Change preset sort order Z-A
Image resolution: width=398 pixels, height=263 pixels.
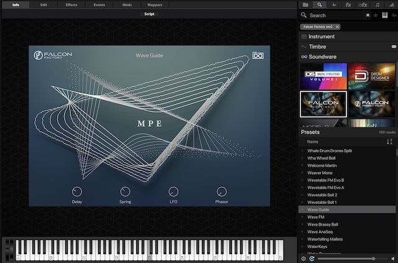point(389,142)
